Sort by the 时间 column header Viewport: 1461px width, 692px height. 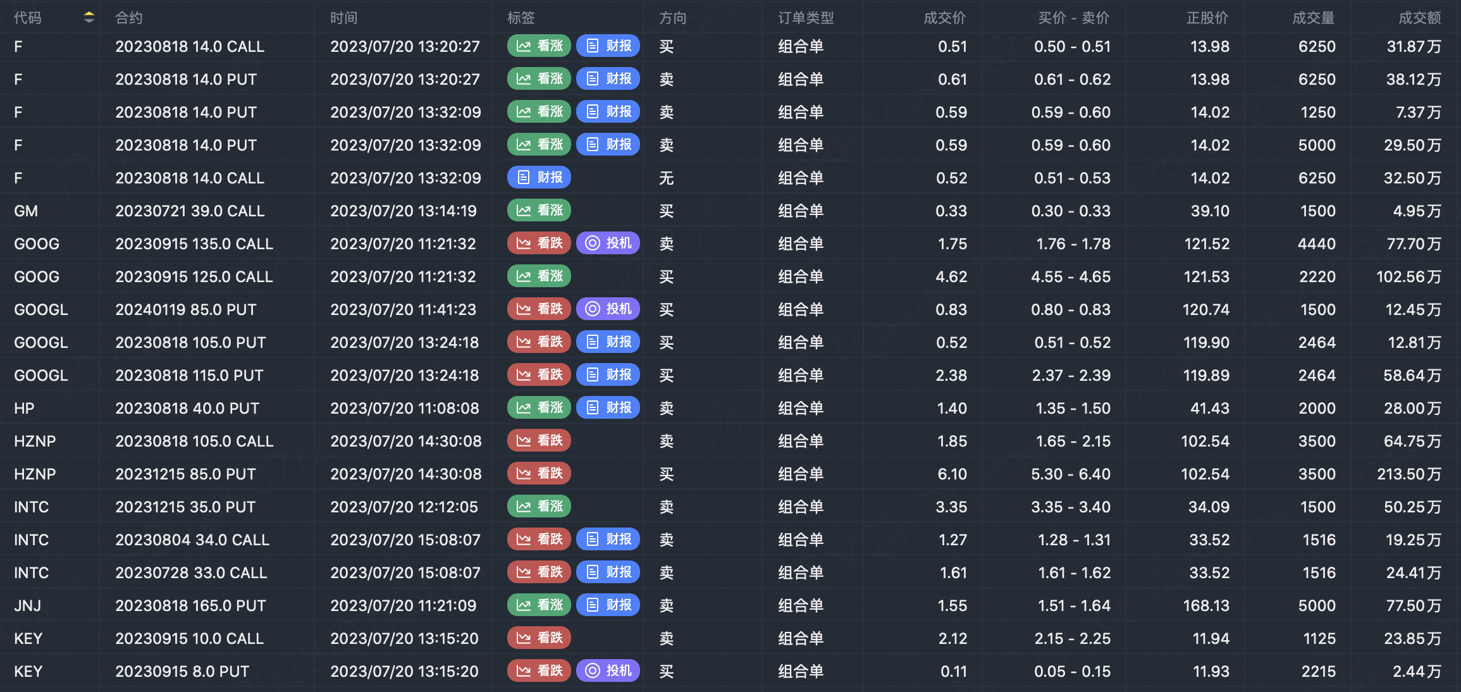(344, 18)
